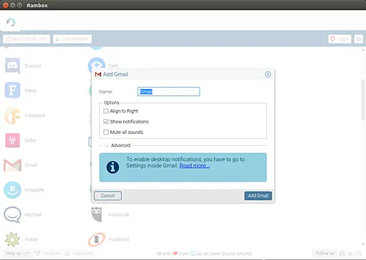This screenshot has height=260, width=366.
Task: Click the Hootsuite owl icon
Action: tap(96, 214)
